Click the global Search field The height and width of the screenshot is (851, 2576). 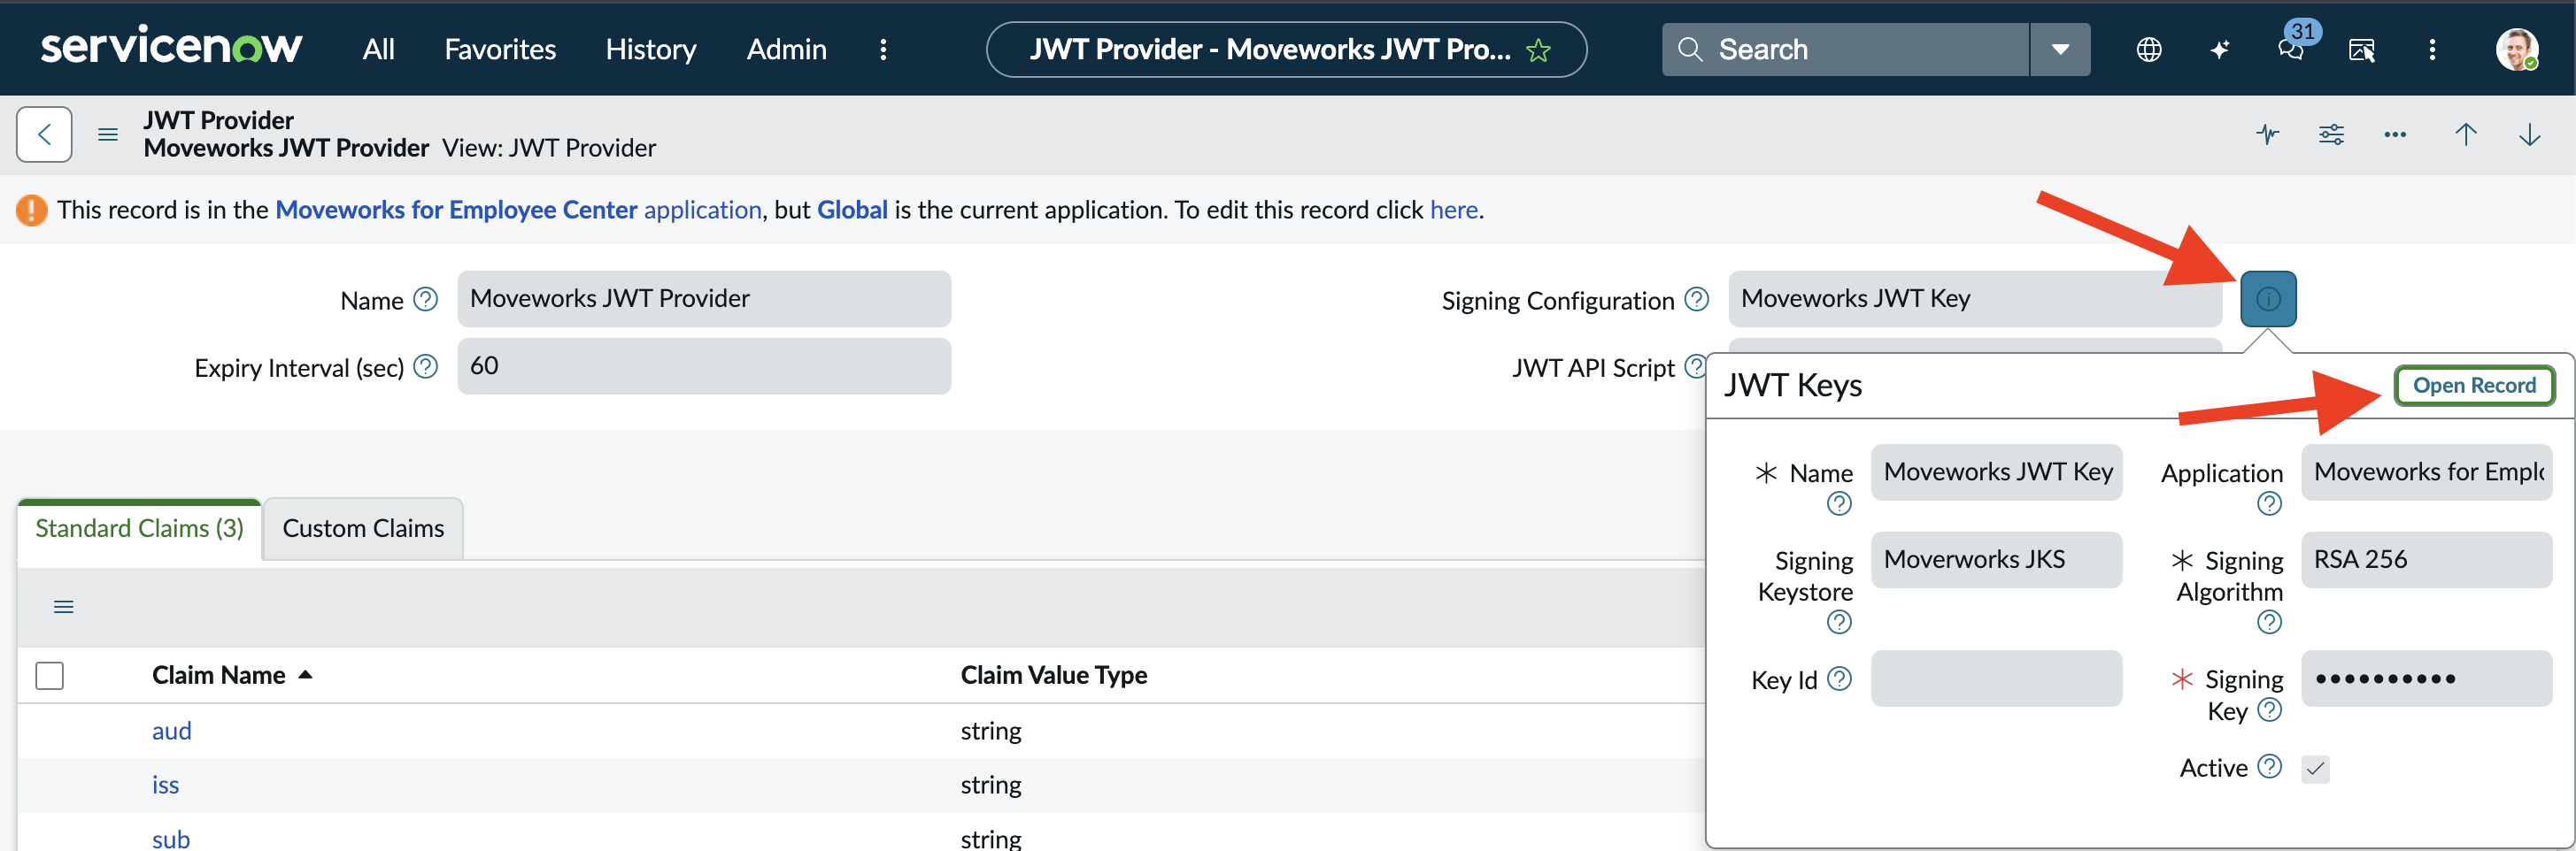[1845, 49]
